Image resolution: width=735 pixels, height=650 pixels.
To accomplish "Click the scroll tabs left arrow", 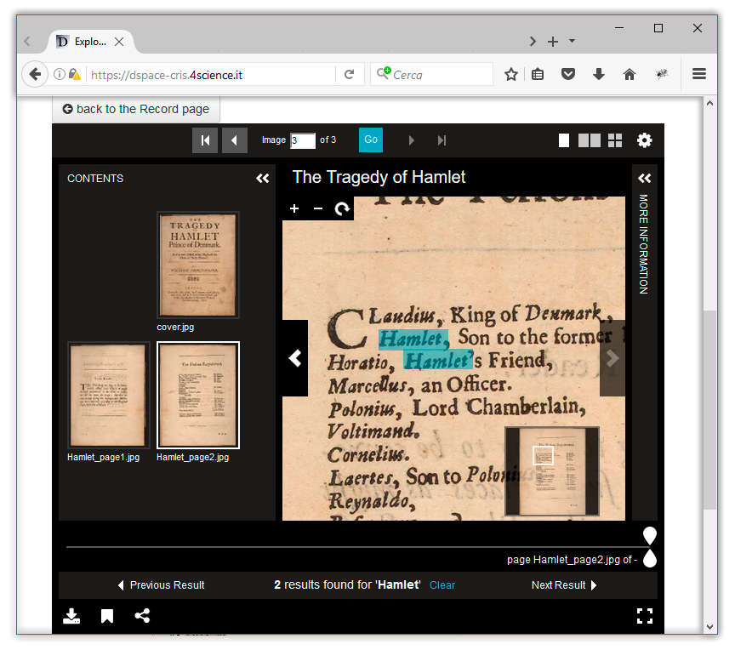I will coord(27,42).
